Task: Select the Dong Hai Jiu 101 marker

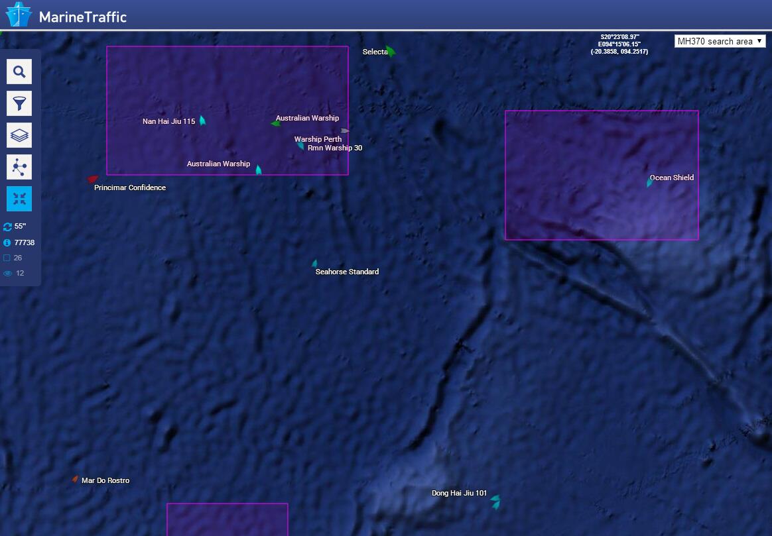Action: point(496,502)
